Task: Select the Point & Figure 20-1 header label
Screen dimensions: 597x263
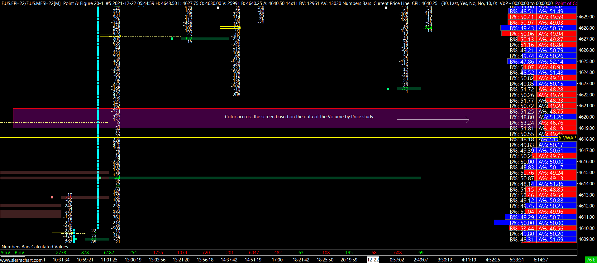Action: click(83, 3)
